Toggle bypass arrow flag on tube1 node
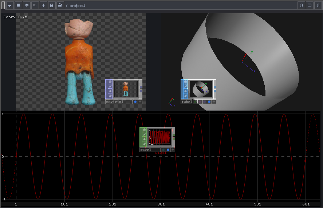323x208 pixels. [186, 91]
